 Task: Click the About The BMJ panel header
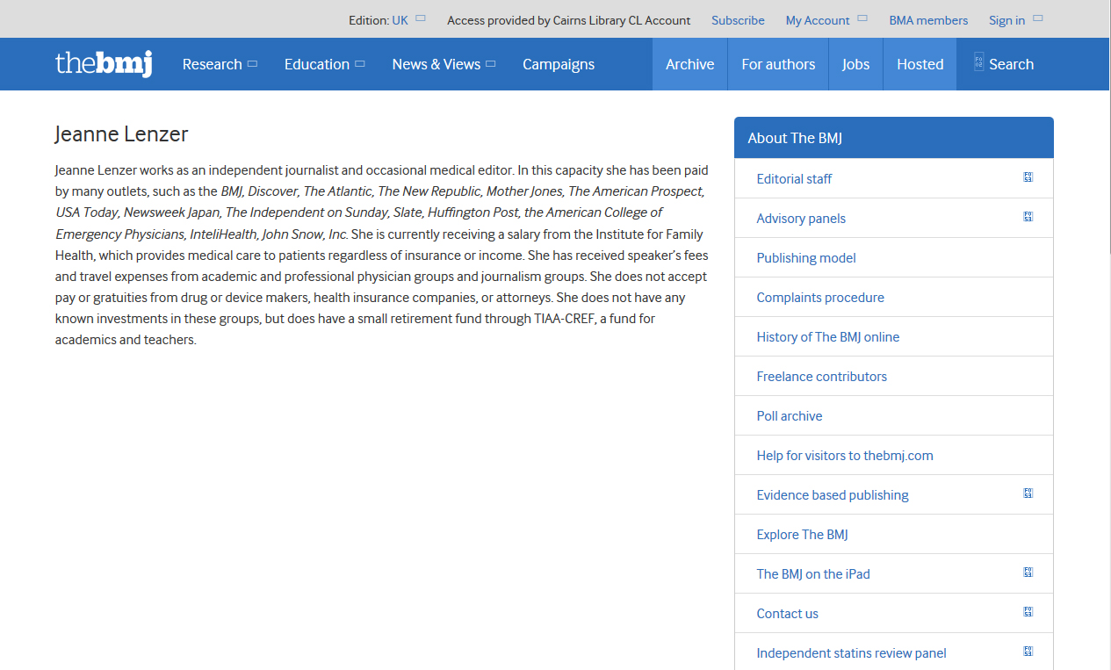pos(893,138)
